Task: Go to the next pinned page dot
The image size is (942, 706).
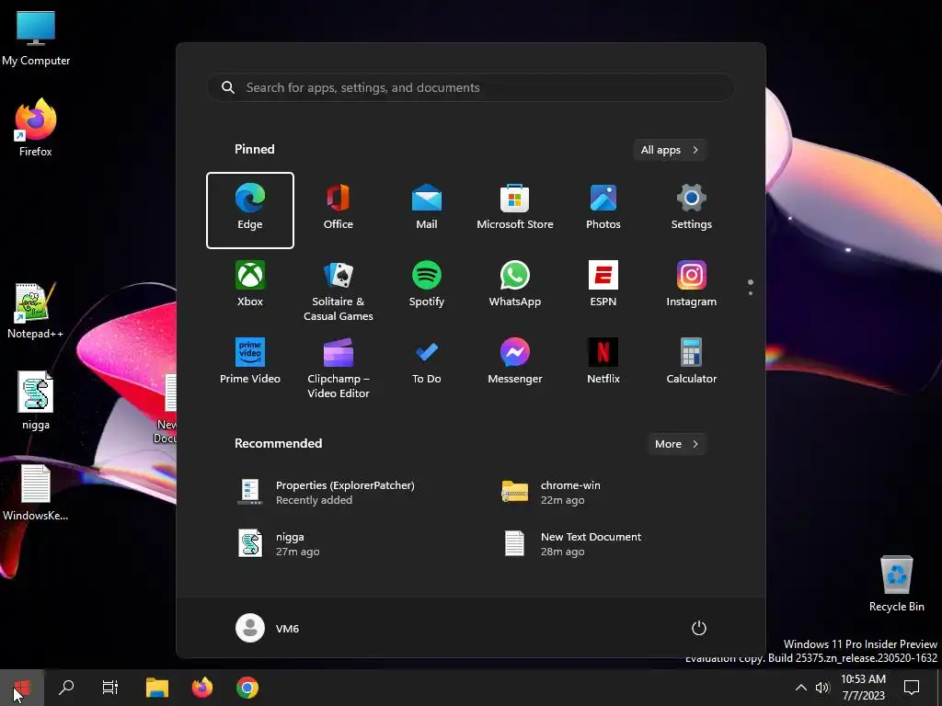Action: pyautogui.click(x=751, y=293)
